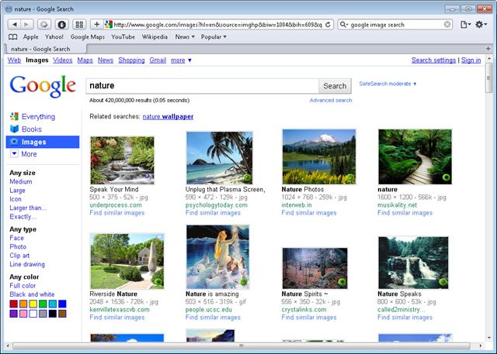Screen dimensions: 497x354
Task: Open the new tab plus button
Action: coord(488,49)
